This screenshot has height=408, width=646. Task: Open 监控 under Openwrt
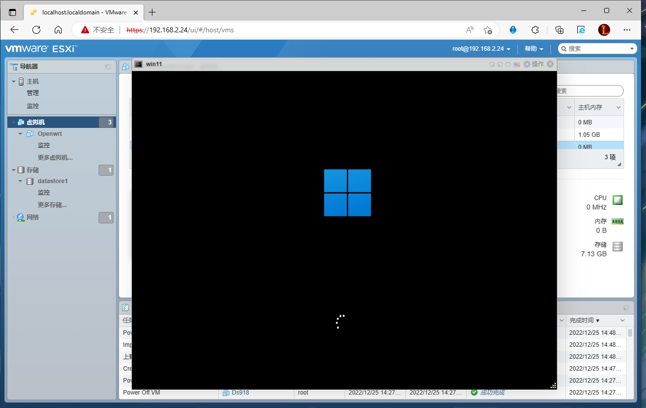click(44, 145)
